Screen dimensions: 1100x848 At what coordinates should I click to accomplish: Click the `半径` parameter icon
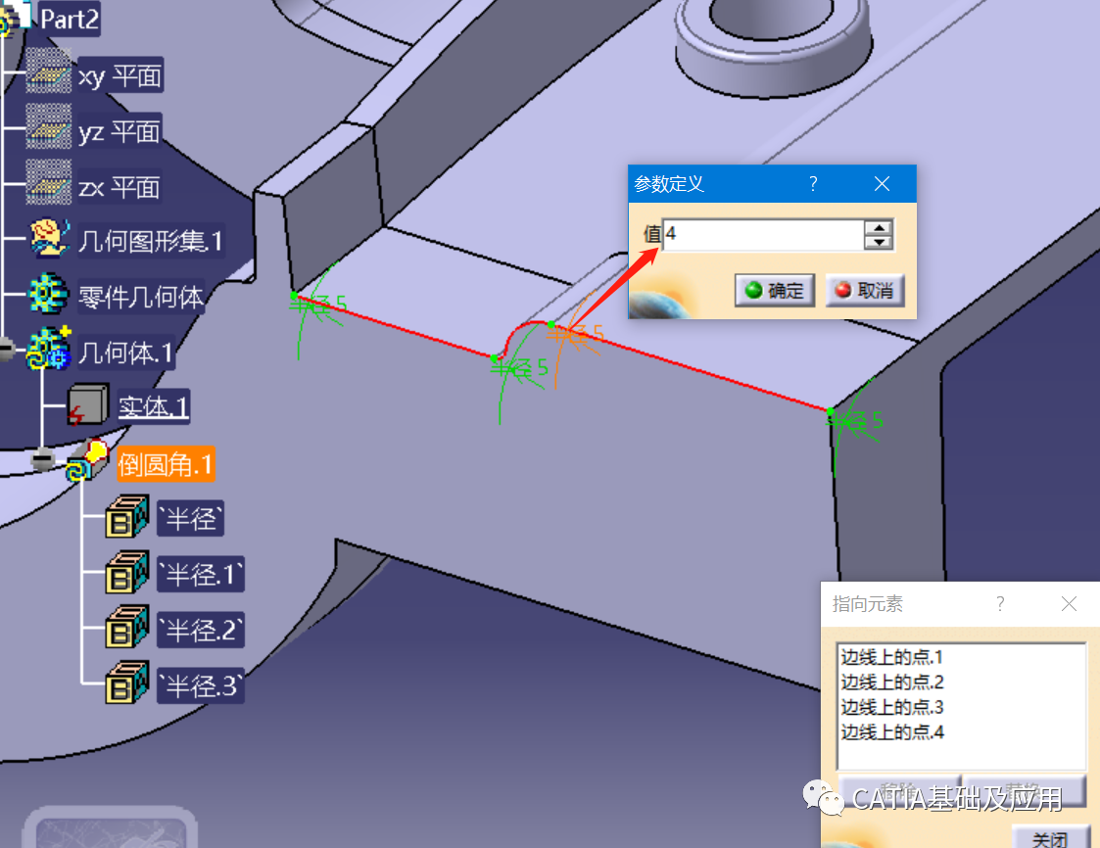coord(127,516)
